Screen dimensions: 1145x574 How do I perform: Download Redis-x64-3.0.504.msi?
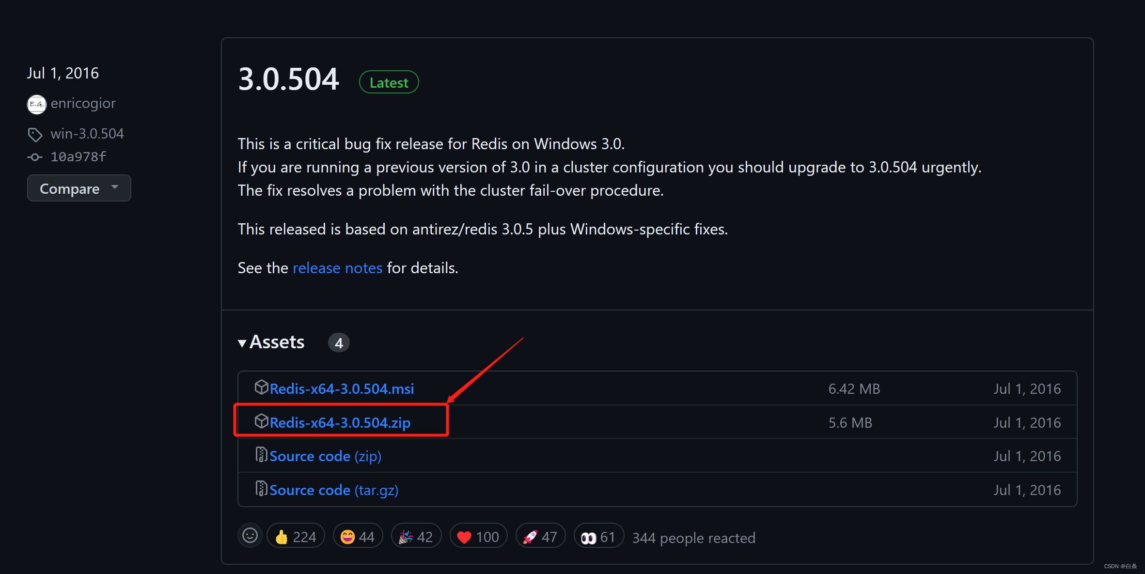coord(342,389)
